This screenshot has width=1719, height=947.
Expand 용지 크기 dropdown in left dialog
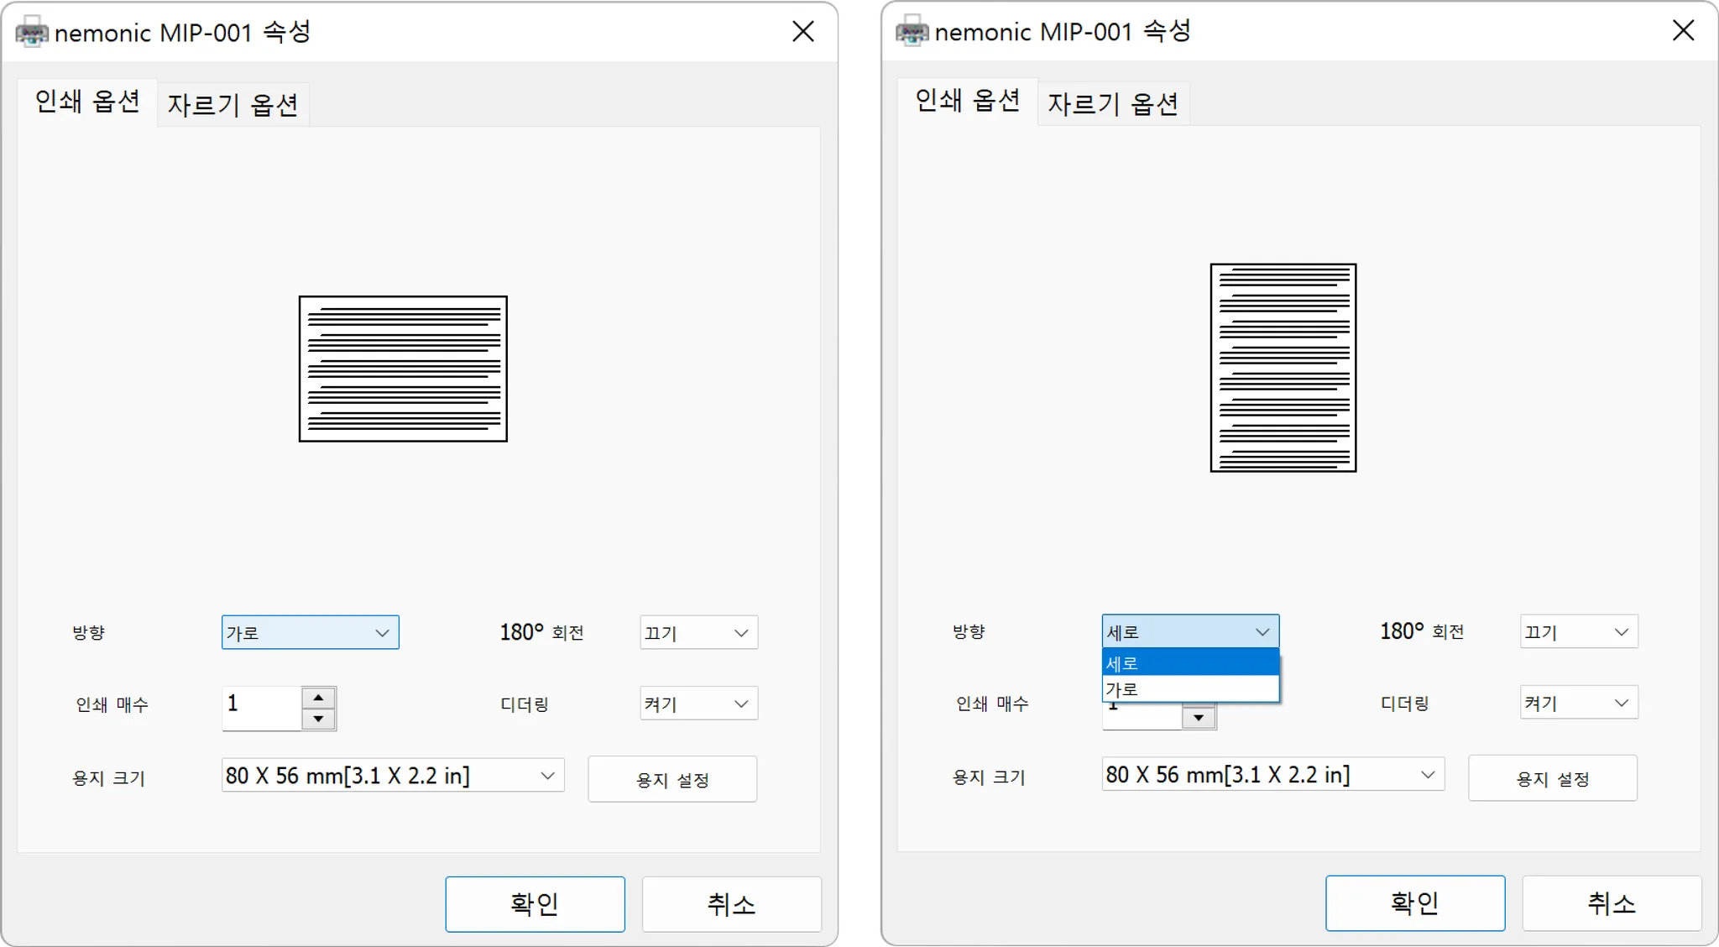click(392, 776)
